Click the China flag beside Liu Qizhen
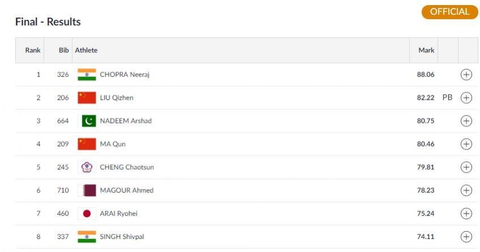This screenshot has width=480, height=252. click(87, 97)
